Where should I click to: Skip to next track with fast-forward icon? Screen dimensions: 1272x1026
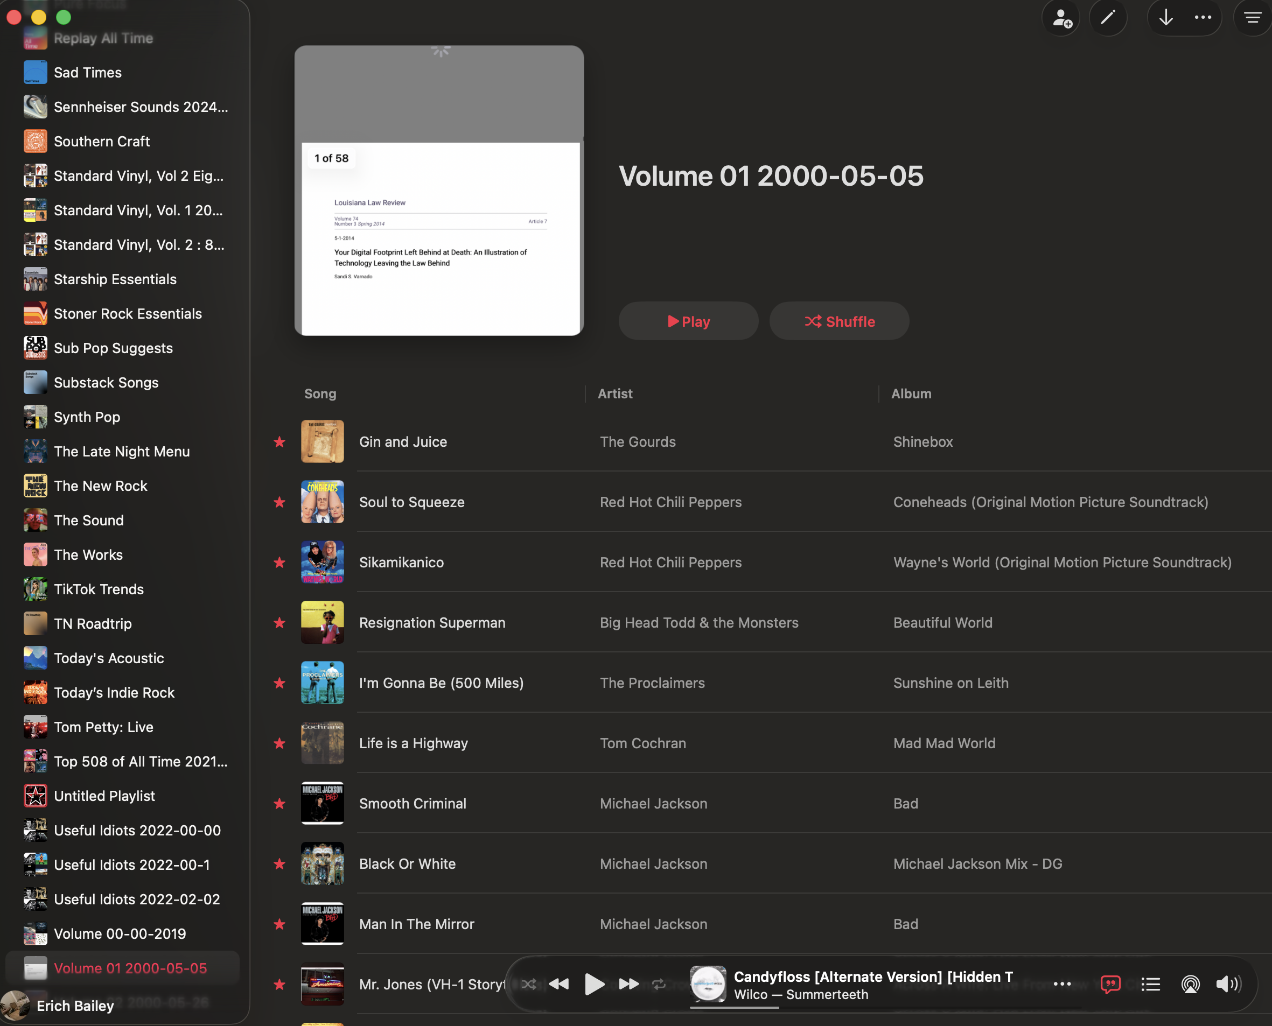628,984
